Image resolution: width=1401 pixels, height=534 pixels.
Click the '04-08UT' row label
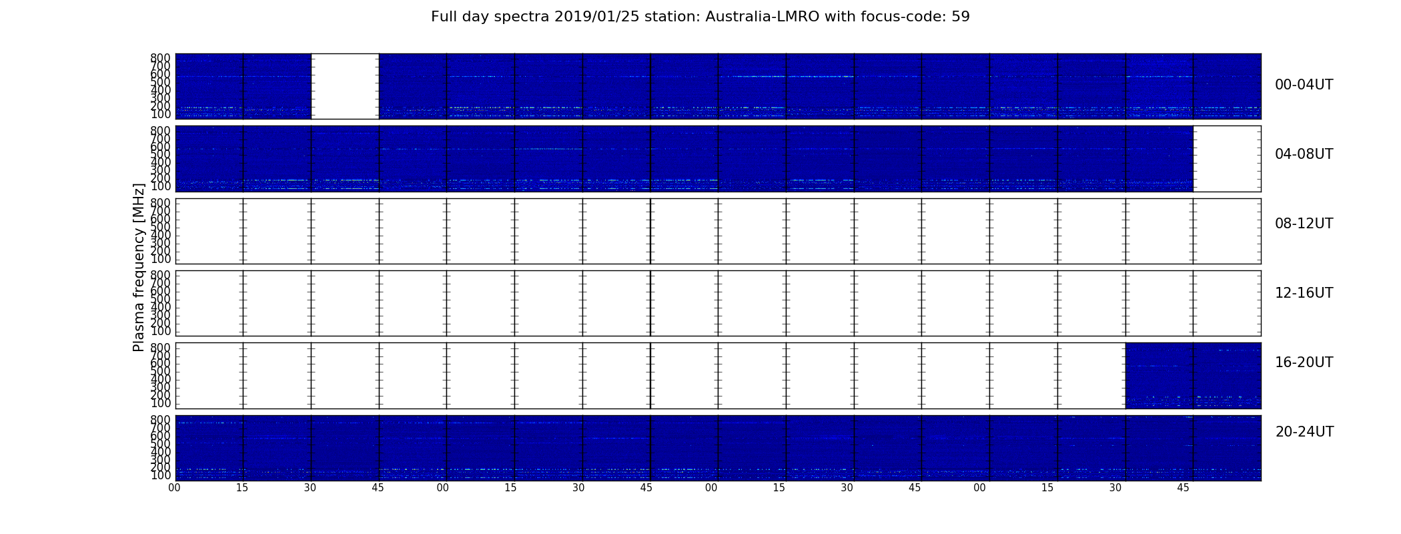[1304, 154]
